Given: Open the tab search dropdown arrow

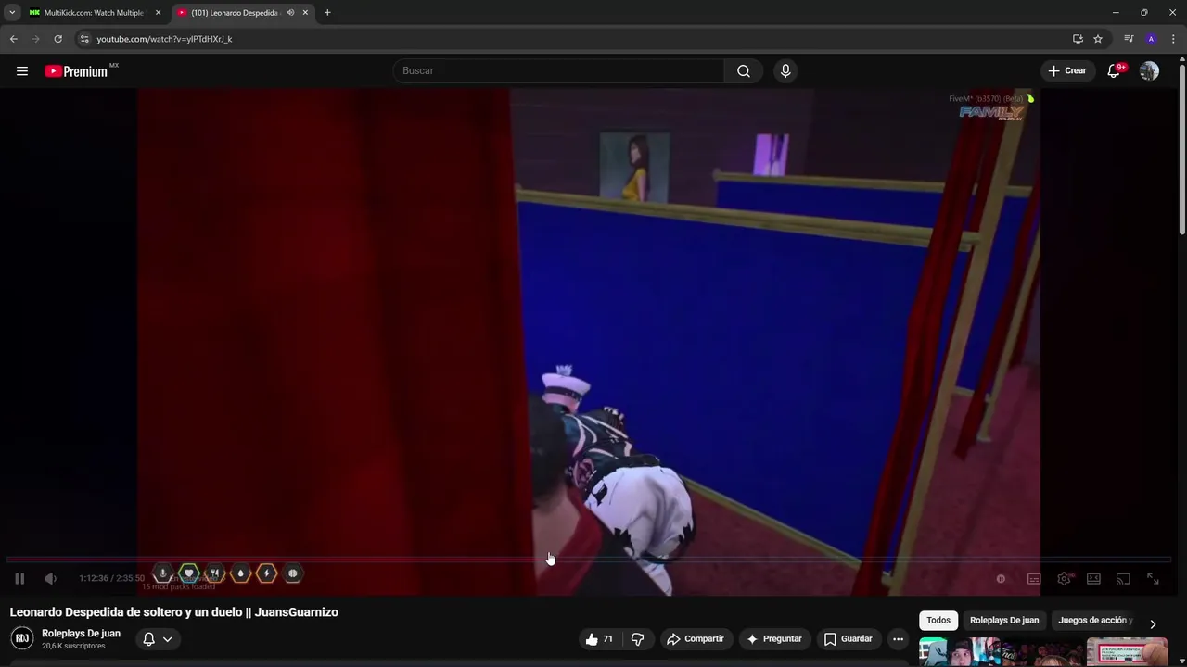Looking at the screenshot, I should (12, 13).
